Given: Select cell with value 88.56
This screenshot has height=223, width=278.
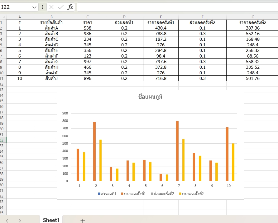Looking at the screenshot, I should (252, 56).
